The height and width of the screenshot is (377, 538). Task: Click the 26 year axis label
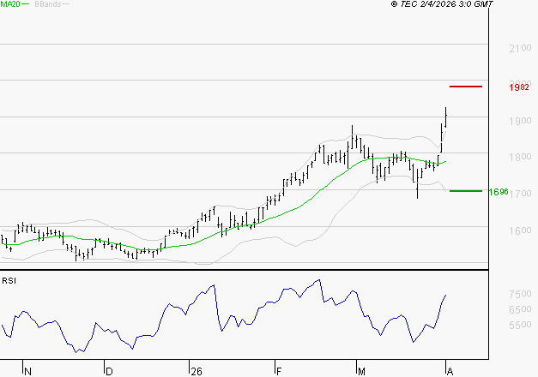[196, 372]
